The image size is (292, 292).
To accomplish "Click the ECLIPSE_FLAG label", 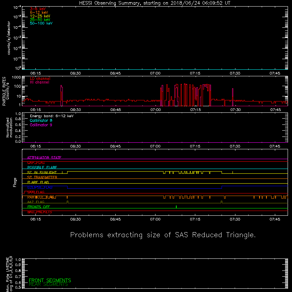I will (40, 187).
